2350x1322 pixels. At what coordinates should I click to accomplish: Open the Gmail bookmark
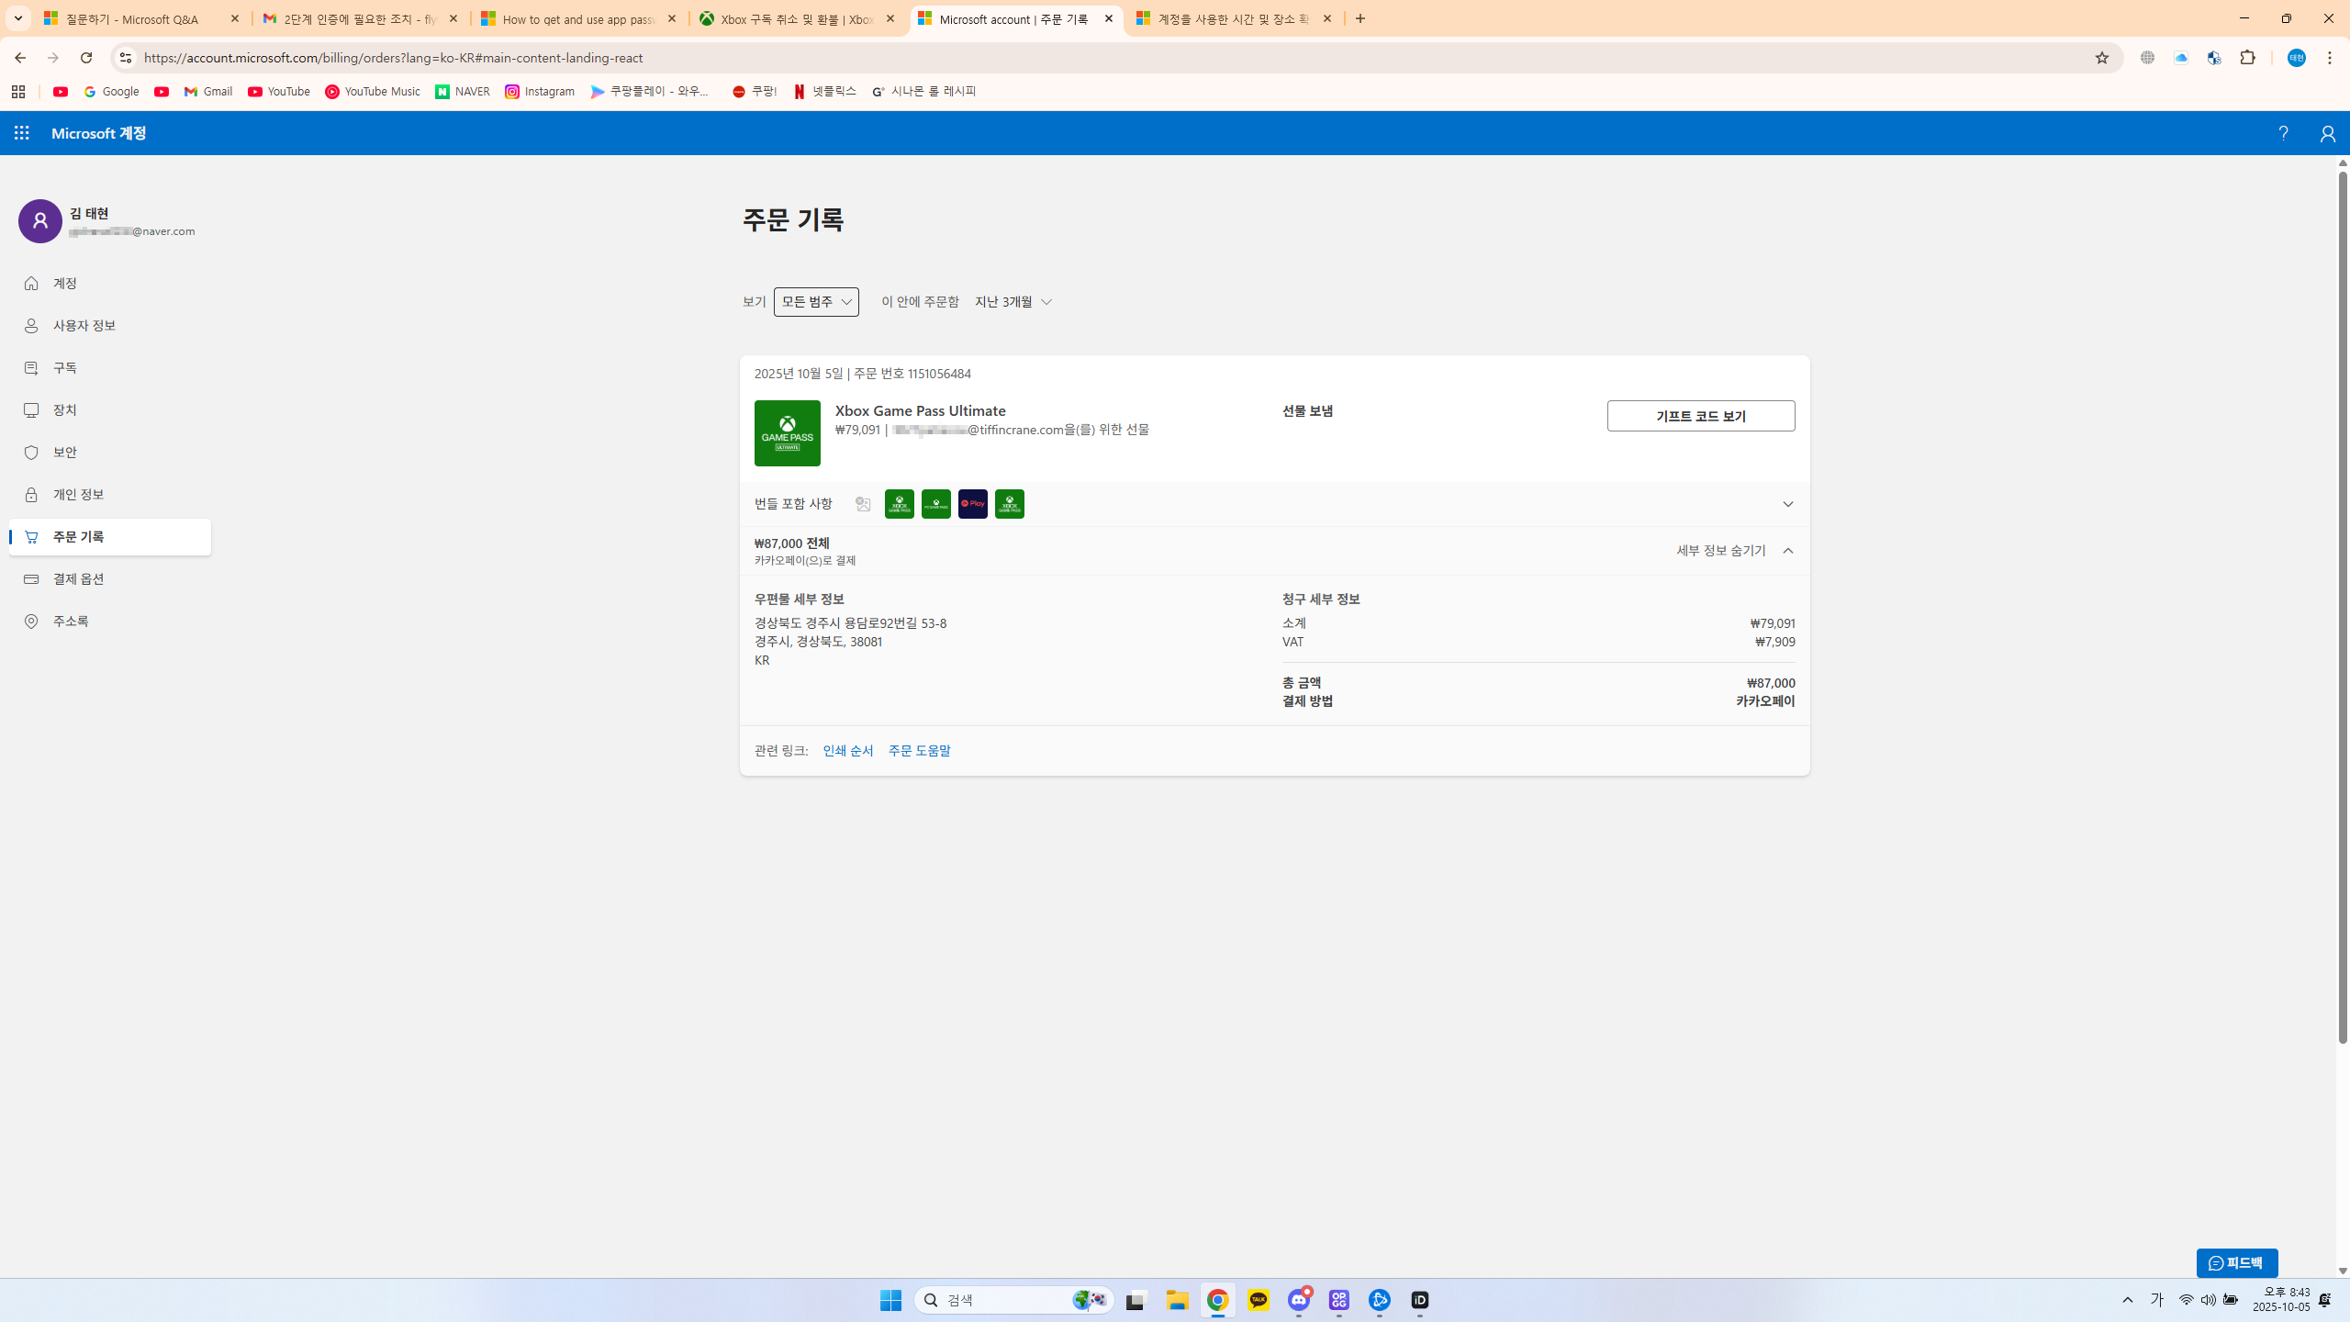[x=208, y=92]
